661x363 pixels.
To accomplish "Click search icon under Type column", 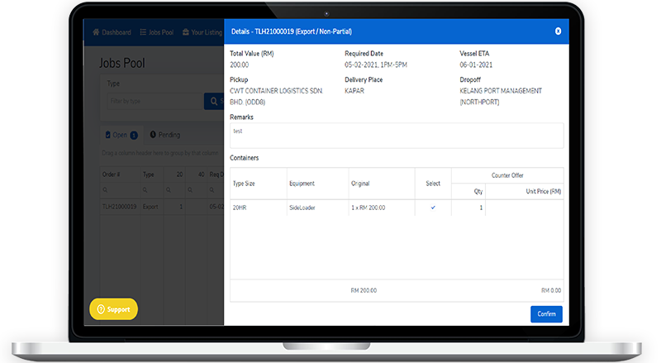I will tap(145, 189).
